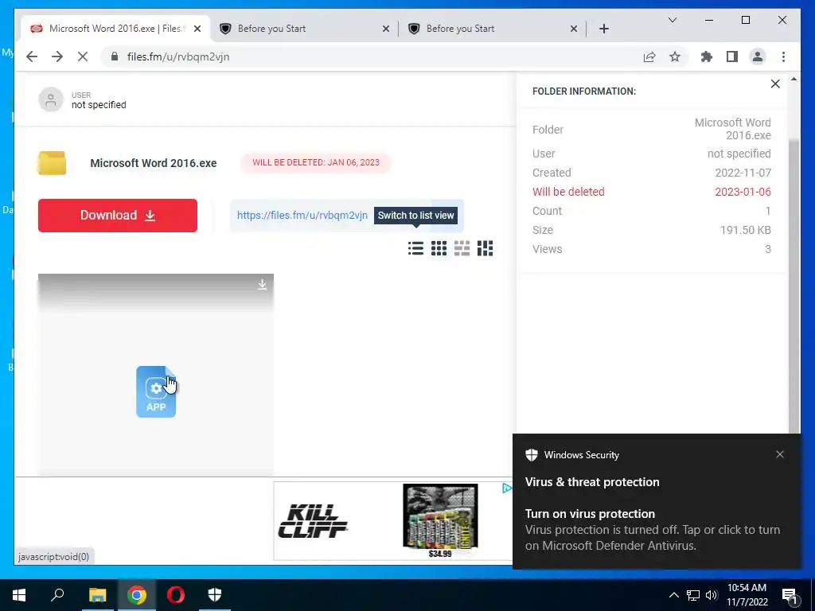Click the AdChoices icon on ad
Viewport: 815px width, 611px height.
tap(507, 488)
